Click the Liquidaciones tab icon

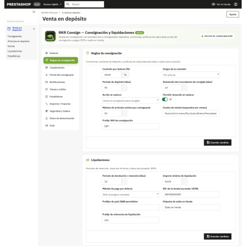tap(46, 67)
